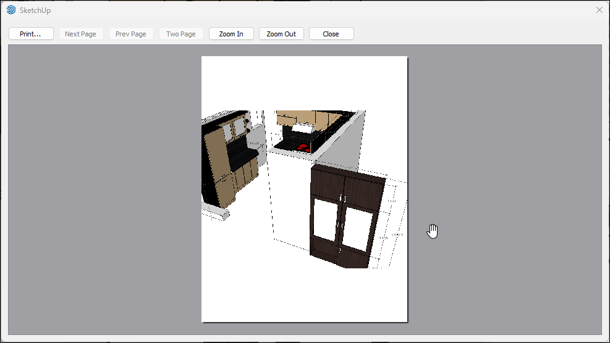The width and height of the screenshot is (610, 343).
Task: Click Zoom Out button
Action: point(281,34)
